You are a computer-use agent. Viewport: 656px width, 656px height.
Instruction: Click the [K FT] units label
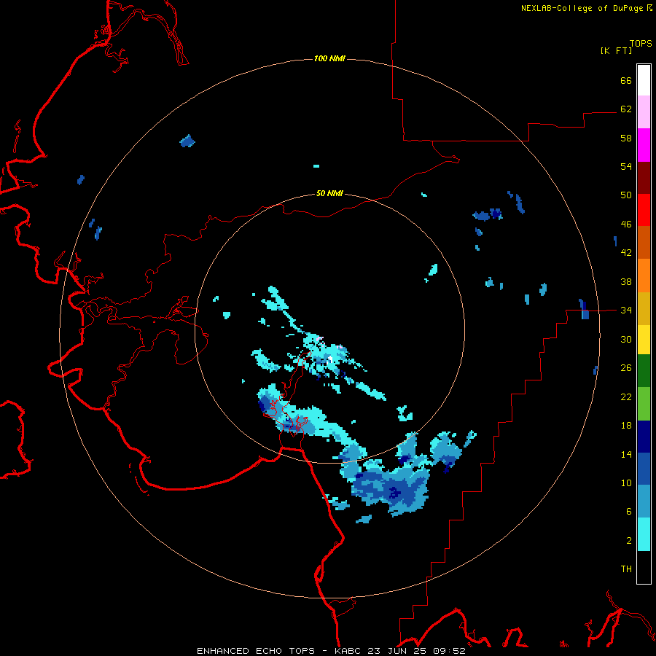pyautogui.click(x=616, y=50)
